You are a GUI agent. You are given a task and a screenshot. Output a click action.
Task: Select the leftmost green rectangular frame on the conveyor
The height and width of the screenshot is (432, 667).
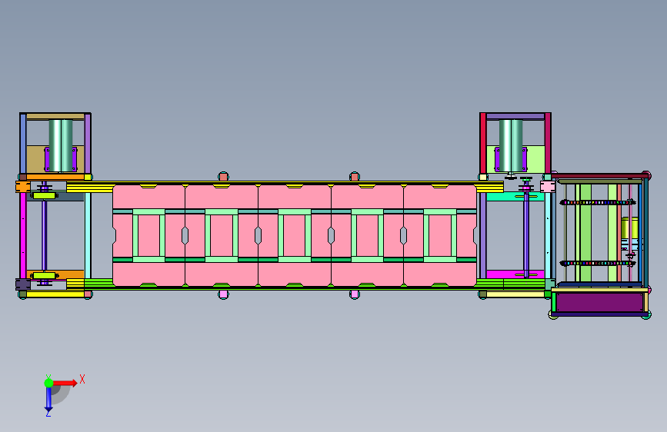click(x=149, y=235)
